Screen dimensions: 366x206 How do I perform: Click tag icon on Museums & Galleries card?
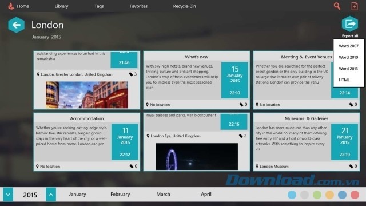(x=351, y=167)
